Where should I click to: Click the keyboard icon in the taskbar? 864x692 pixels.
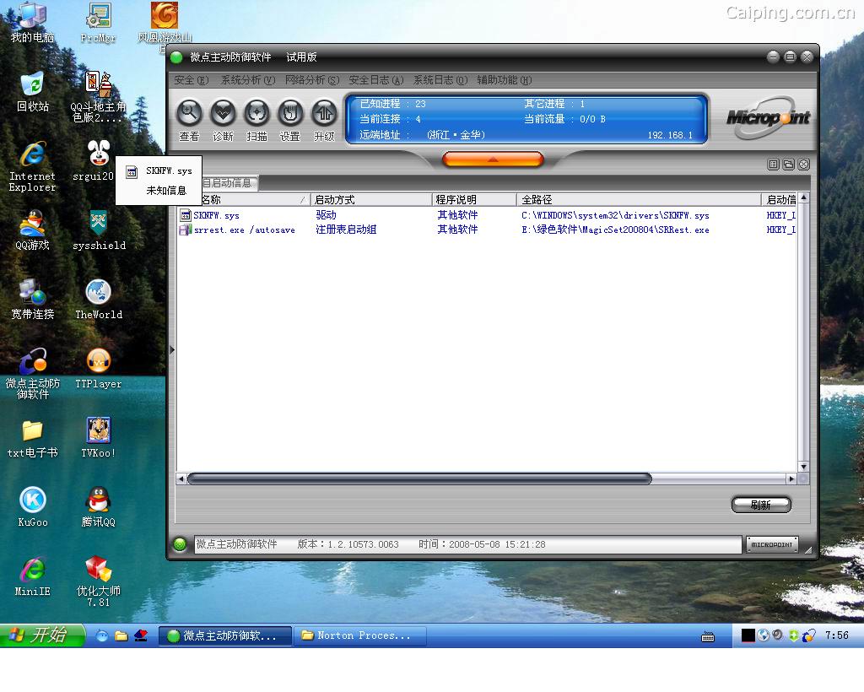[x=708, y=637]
